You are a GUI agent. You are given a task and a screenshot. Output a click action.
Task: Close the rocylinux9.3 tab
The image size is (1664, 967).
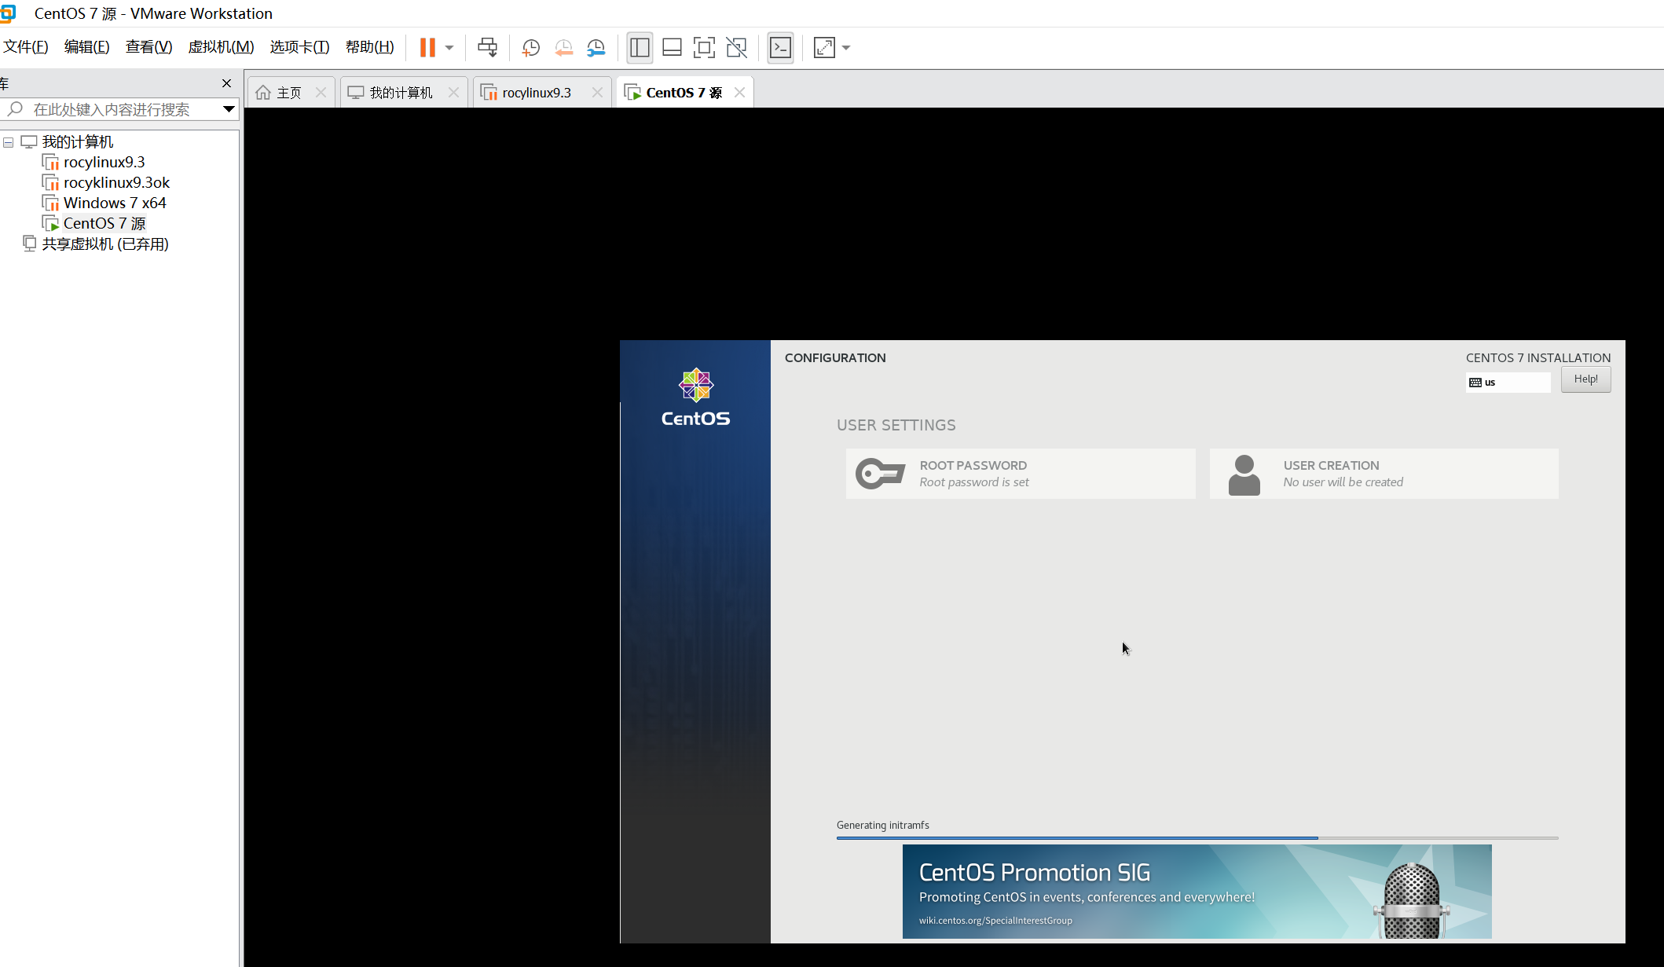coord(597,93)
